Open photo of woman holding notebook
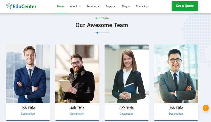 click(127, 74)
